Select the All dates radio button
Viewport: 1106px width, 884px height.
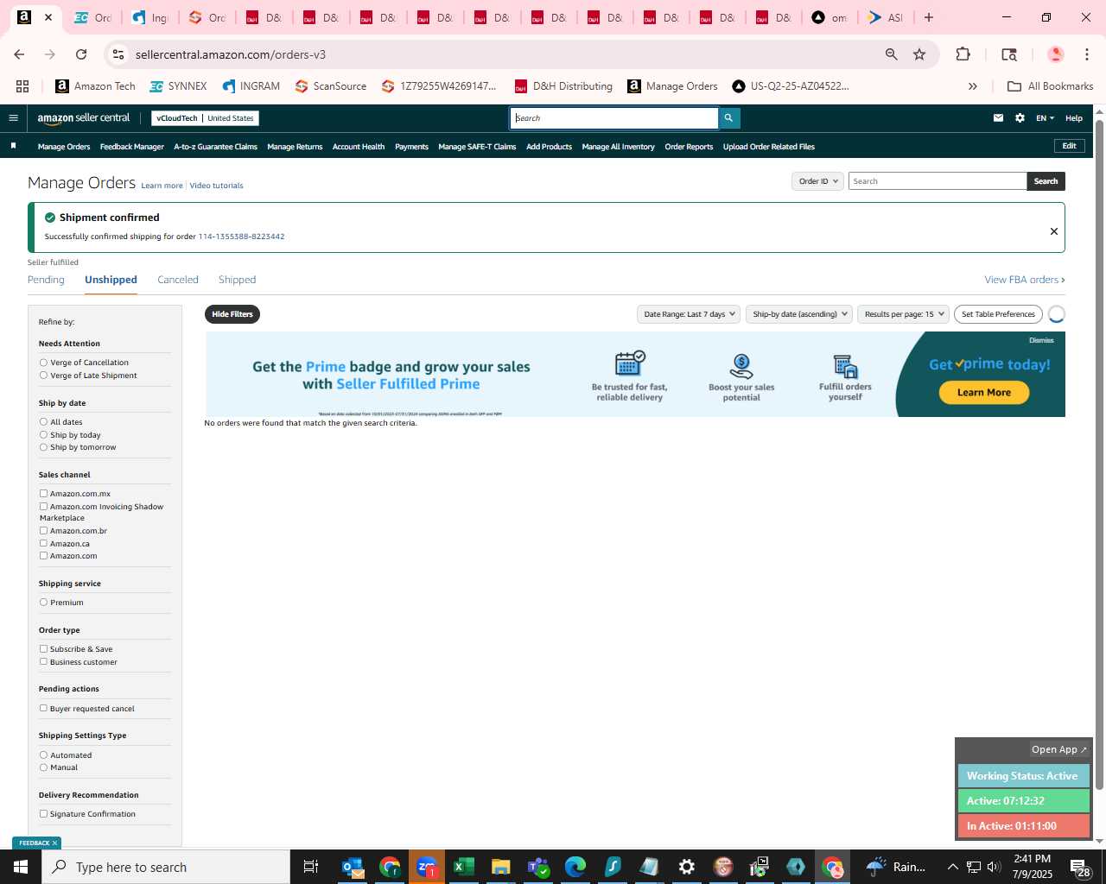click(43, 422)
